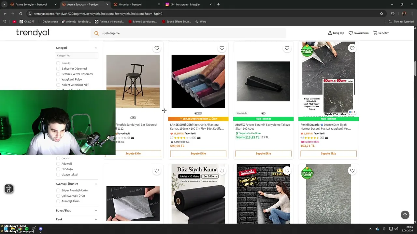Favorite the LANSE SUNİ DERİ product heart
The height and width of the screenshot is (234, 417).
(x=222, y=48)
